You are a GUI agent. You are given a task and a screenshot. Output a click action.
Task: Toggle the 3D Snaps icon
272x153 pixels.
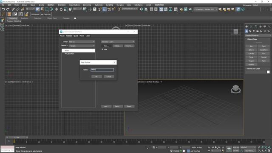(100, 9)
